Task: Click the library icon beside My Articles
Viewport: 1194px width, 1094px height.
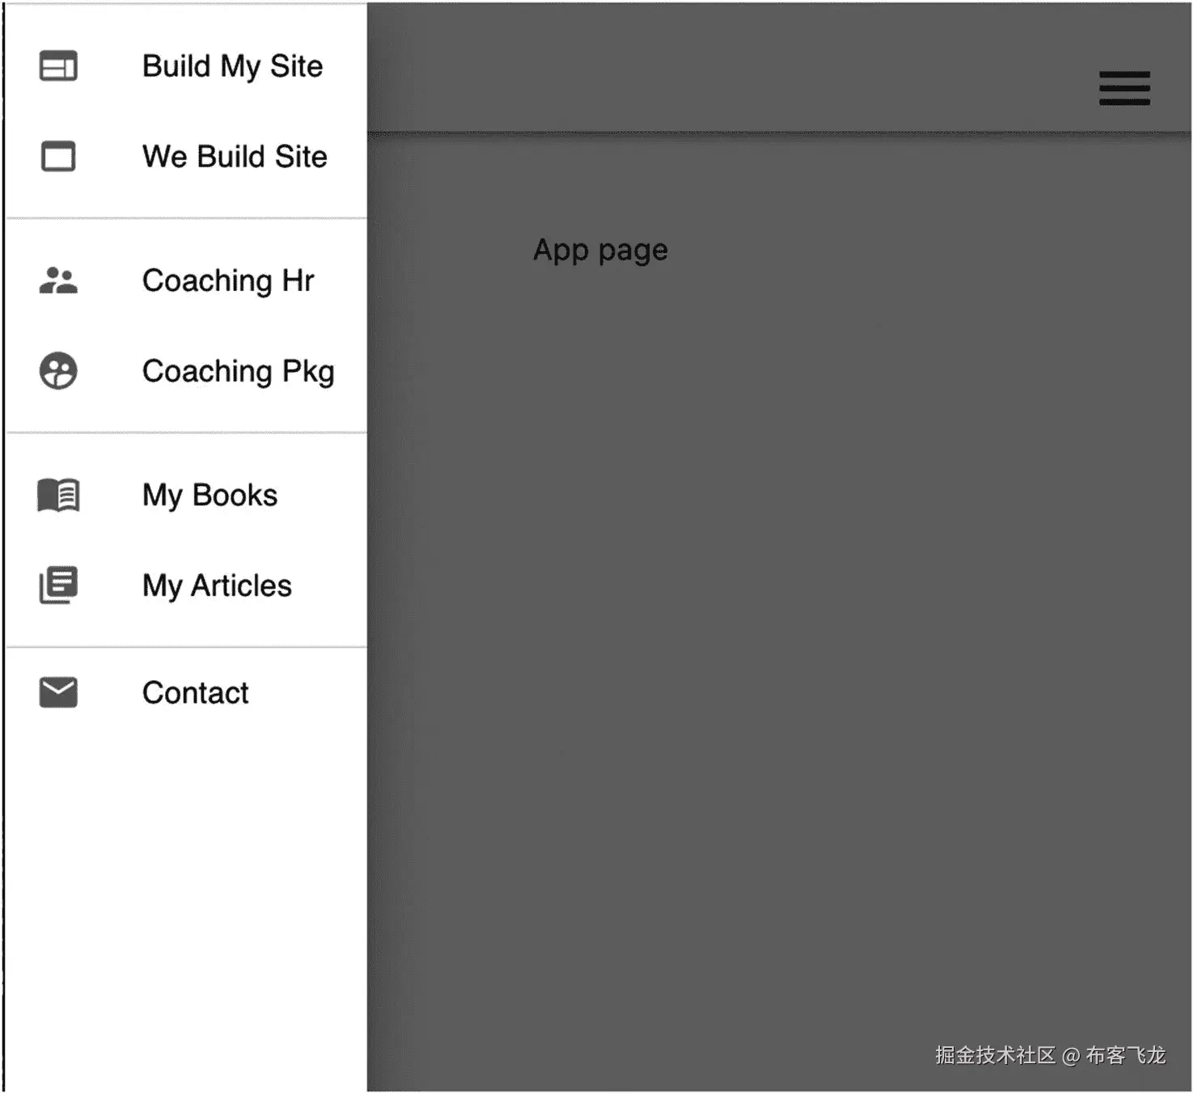Action: point(58,585)
